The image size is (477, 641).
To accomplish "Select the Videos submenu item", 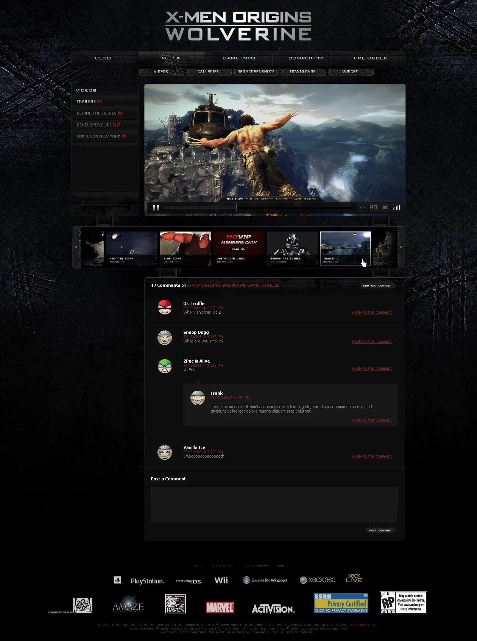I will 161,72.
